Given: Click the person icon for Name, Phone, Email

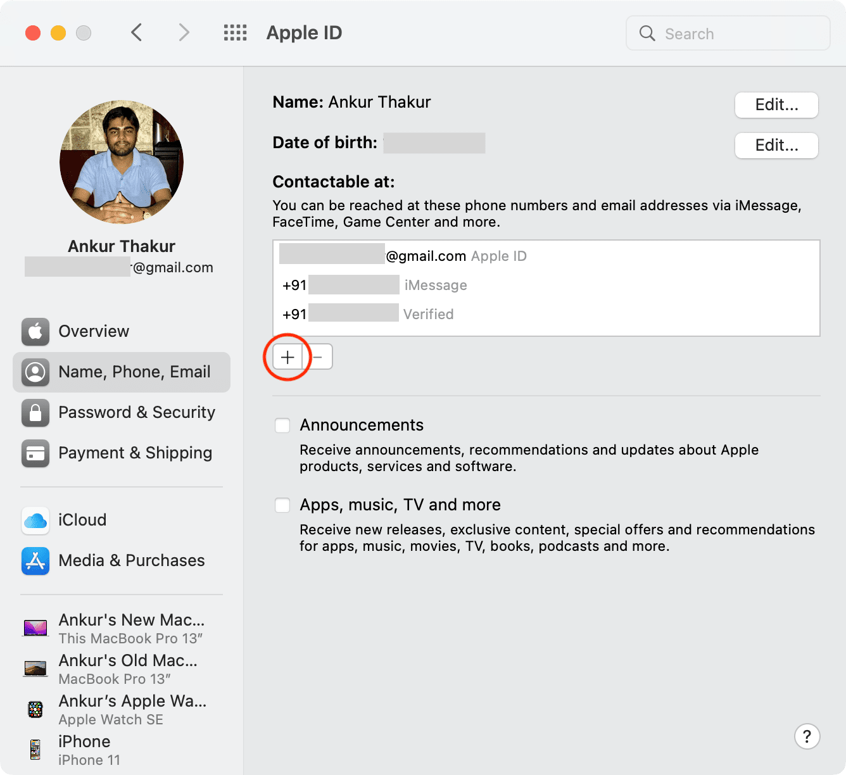Looking at the screenshot, I should pyautogui.click(x=35, y=372).
